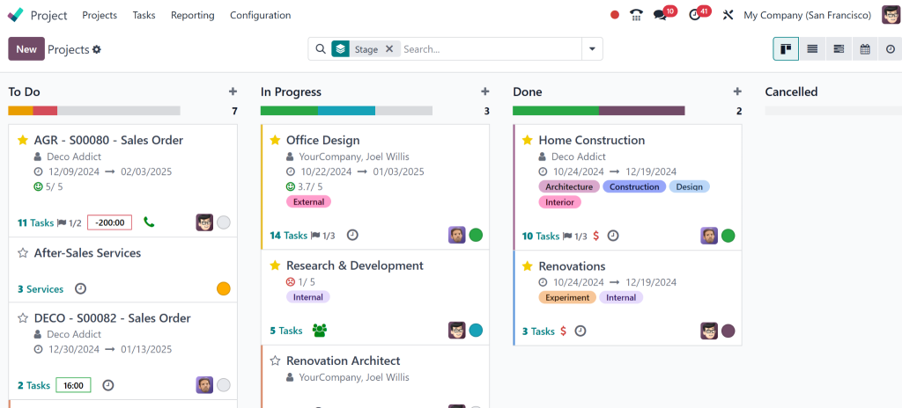Open the activity clock on Renovations
902x408 pixels.
coord(580,331)
